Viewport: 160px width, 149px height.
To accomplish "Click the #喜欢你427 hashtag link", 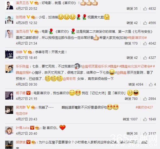I will [x=144, y=107].
